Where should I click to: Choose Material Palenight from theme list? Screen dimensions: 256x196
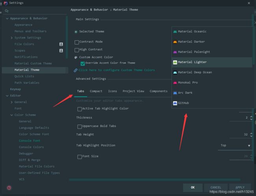click(x=212, y=52)
